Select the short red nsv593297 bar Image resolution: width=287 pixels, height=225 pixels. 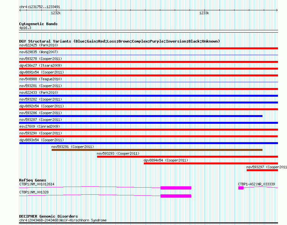coord(262,170)
